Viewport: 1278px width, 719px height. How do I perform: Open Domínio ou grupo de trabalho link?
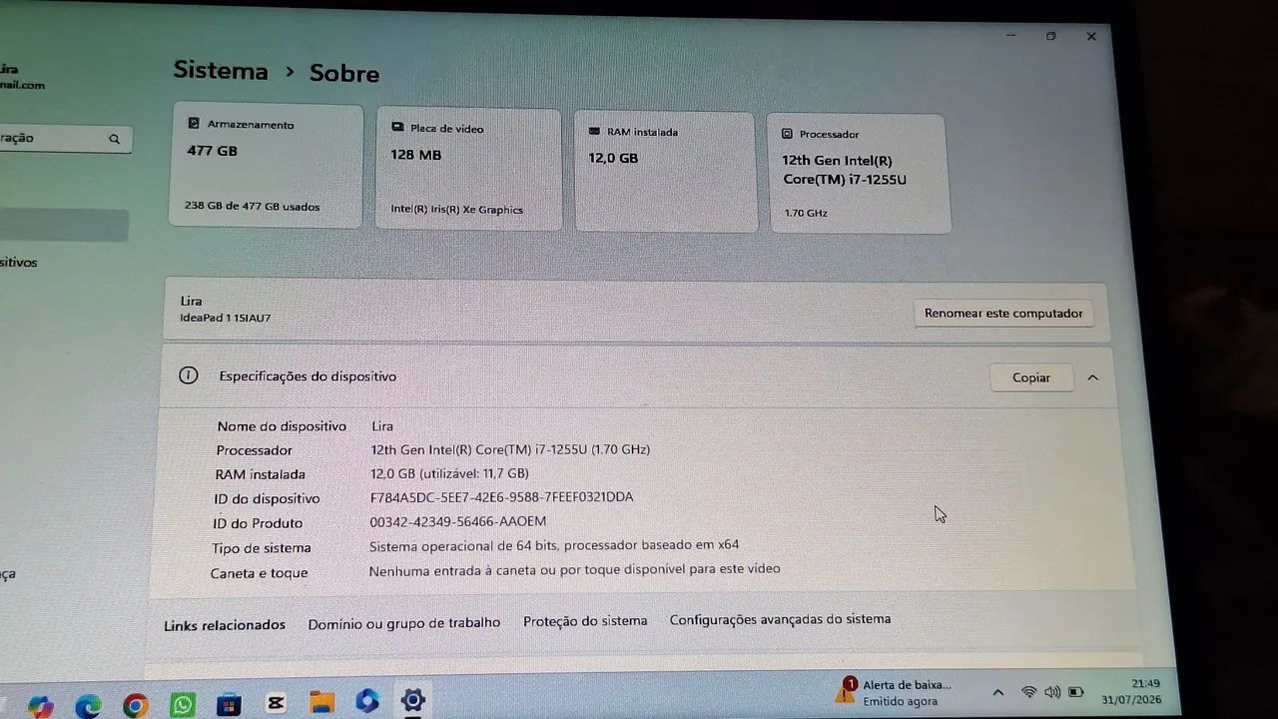click(404, 623)
